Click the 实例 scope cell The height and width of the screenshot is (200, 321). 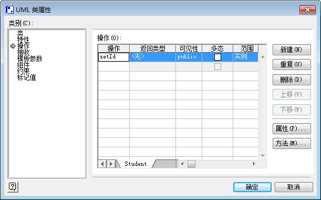tap(245, 57)
